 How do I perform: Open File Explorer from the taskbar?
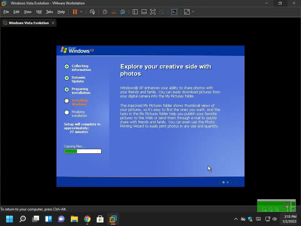click(x=74, y=219)
